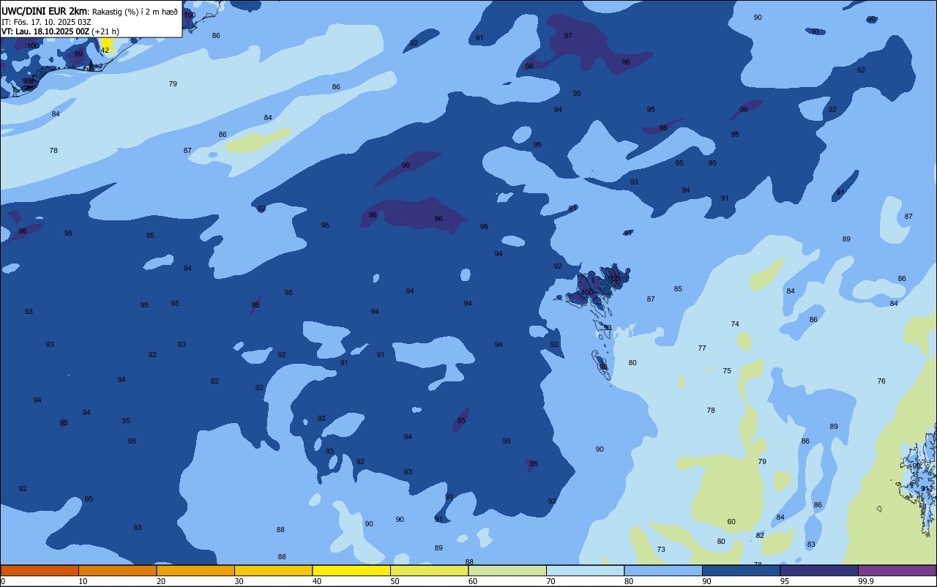Select the 90–95 dark blue legend swatch
937x587 pixels.
point(741,570)
